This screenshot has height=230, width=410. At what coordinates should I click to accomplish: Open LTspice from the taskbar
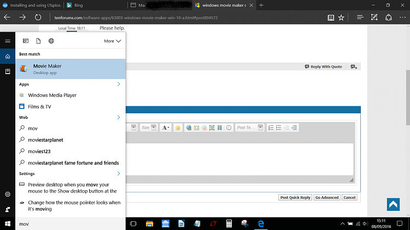click(213, 224)
